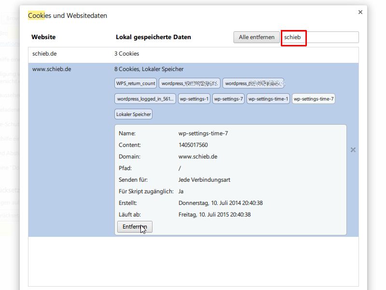Open the second blurred wordpress cookie chip
The width and height of the screenshot is (386, 290).
tap(254, 83)
